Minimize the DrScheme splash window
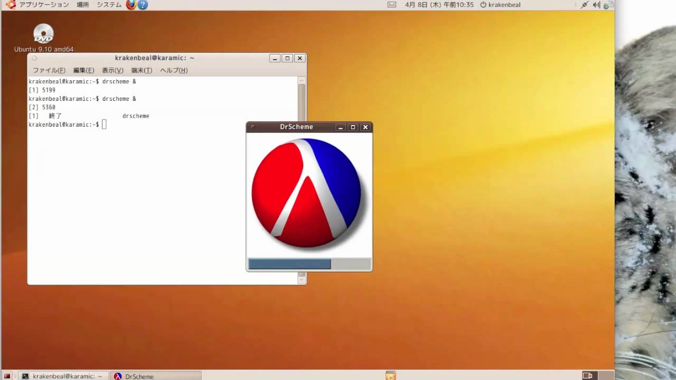This screenshot has height=380, width=676. 341,127
